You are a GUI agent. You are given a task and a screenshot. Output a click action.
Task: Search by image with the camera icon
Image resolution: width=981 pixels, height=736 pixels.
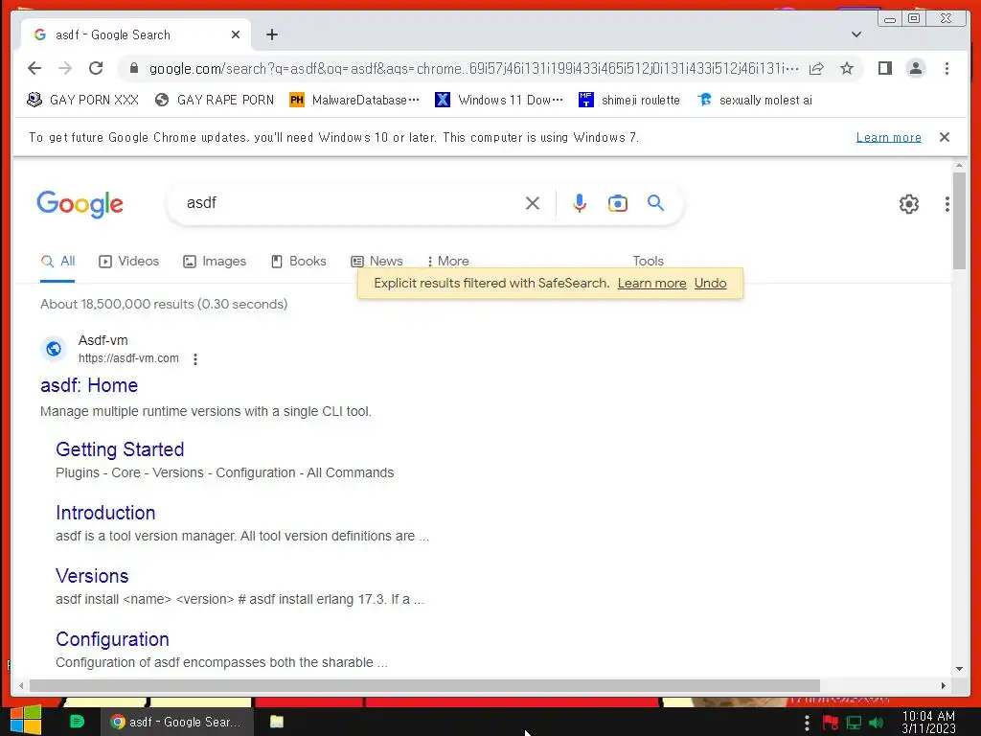click(x=618, y=203)
